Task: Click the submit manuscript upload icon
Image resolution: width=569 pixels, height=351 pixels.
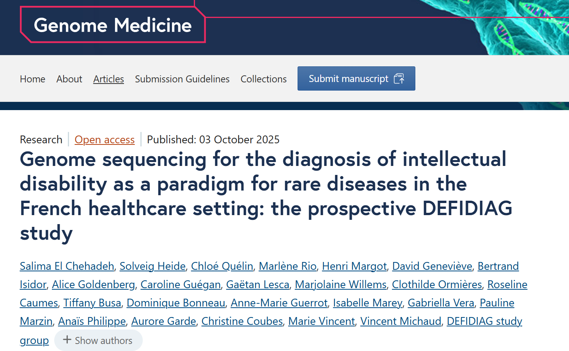Action: (x=399, y=79)
